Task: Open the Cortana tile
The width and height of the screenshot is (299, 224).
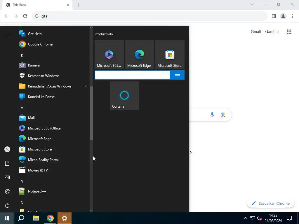Action: 124,95
